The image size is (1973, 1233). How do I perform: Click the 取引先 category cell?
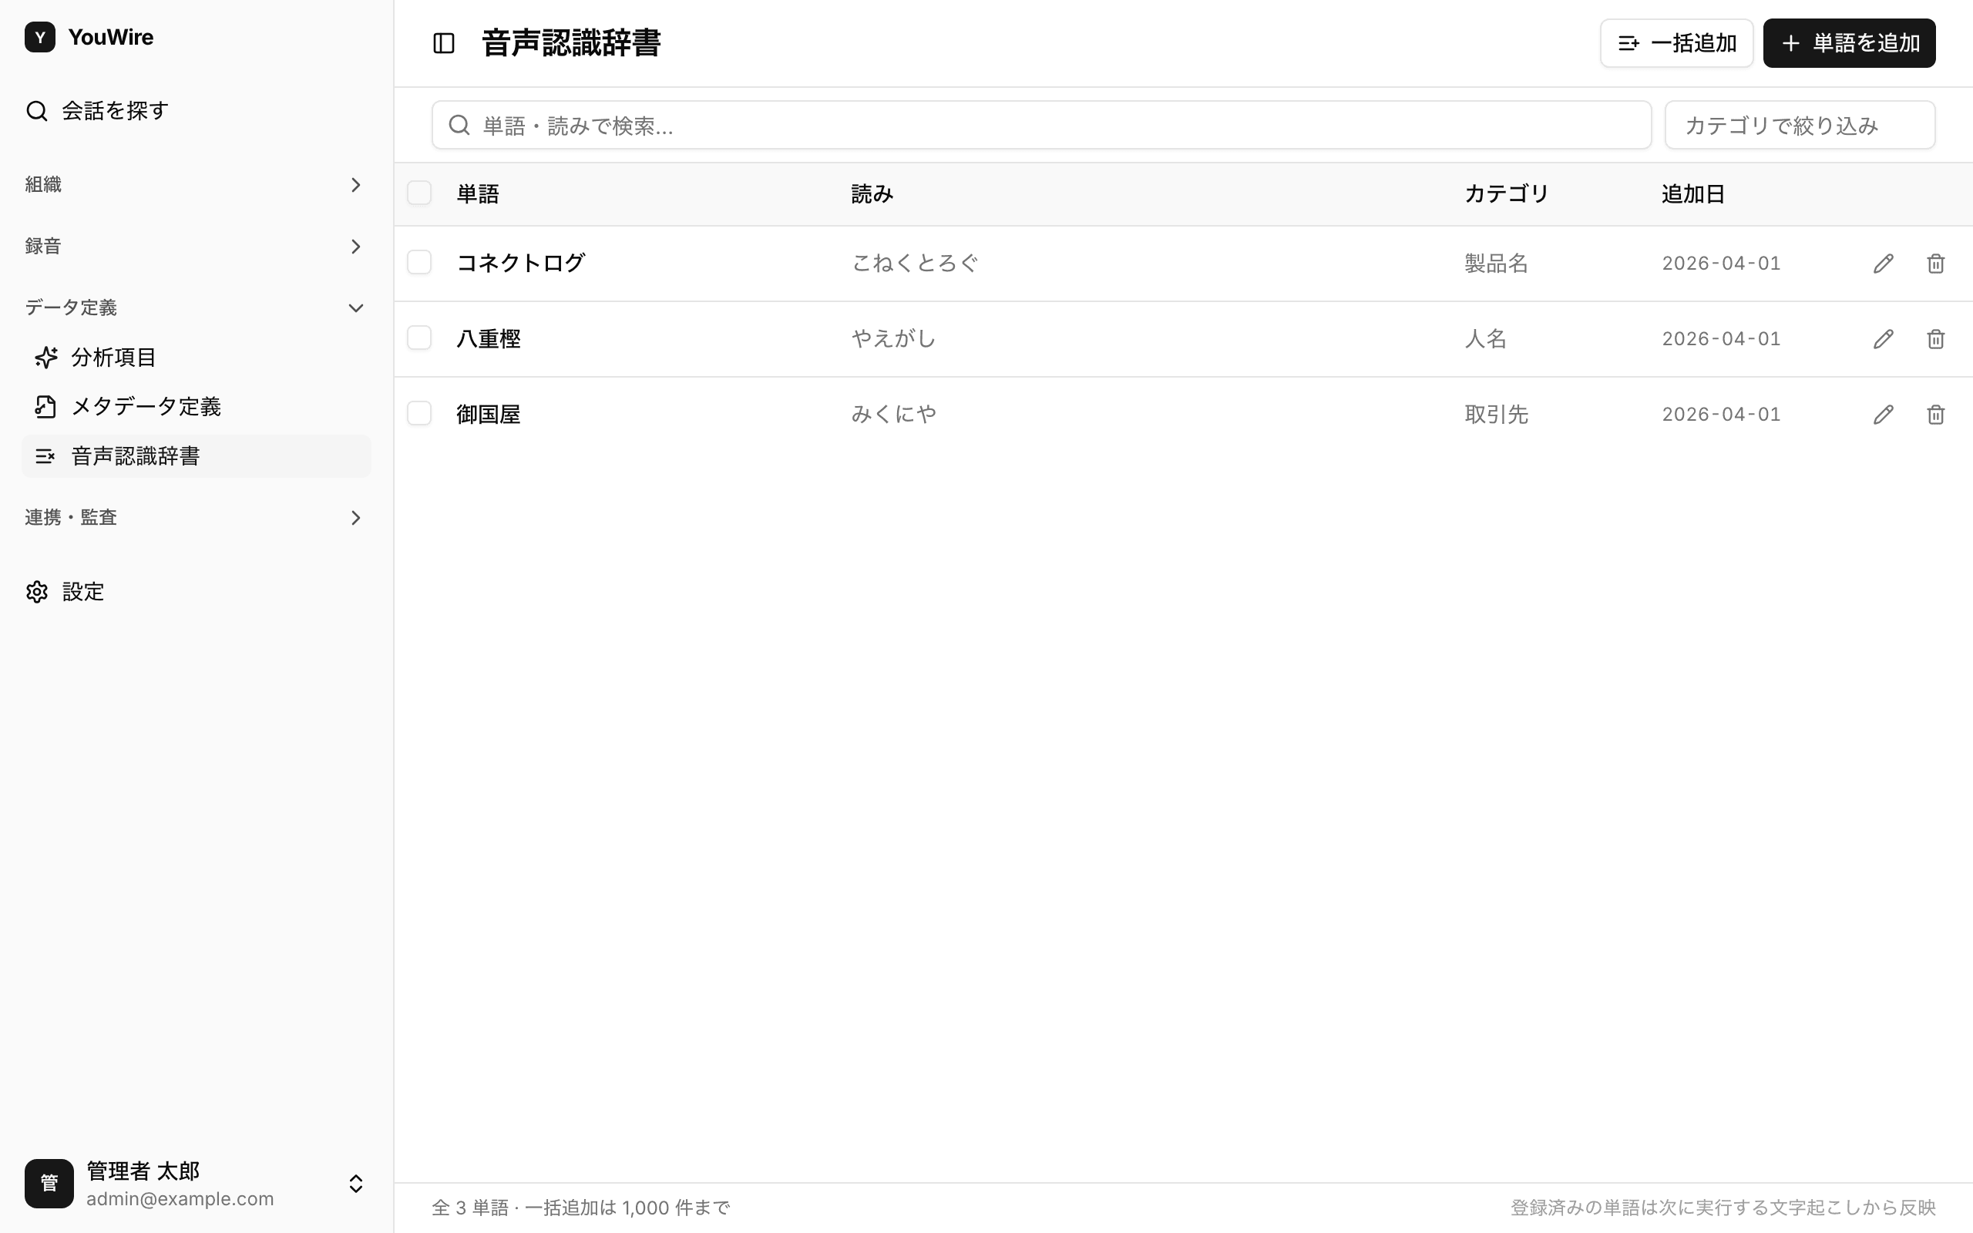coord(1496,415)
